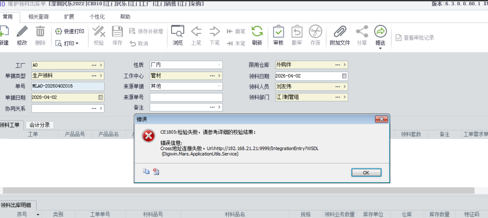
Task: Switch to the 相关查询 ribbon tab
Action: pos(38,17)
